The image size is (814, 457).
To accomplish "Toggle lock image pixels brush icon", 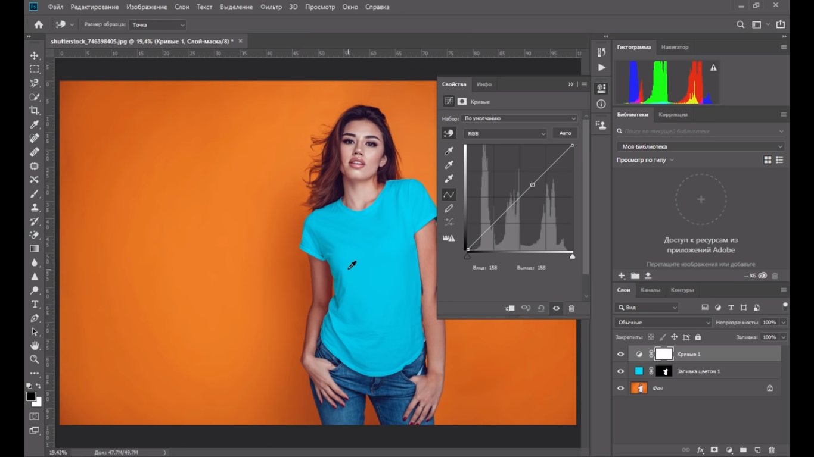I will coord(663,337).
